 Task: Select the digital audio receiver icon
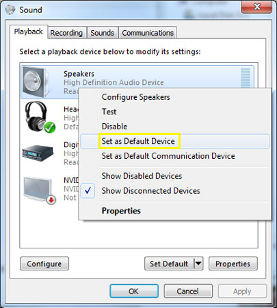click(38, 153)
